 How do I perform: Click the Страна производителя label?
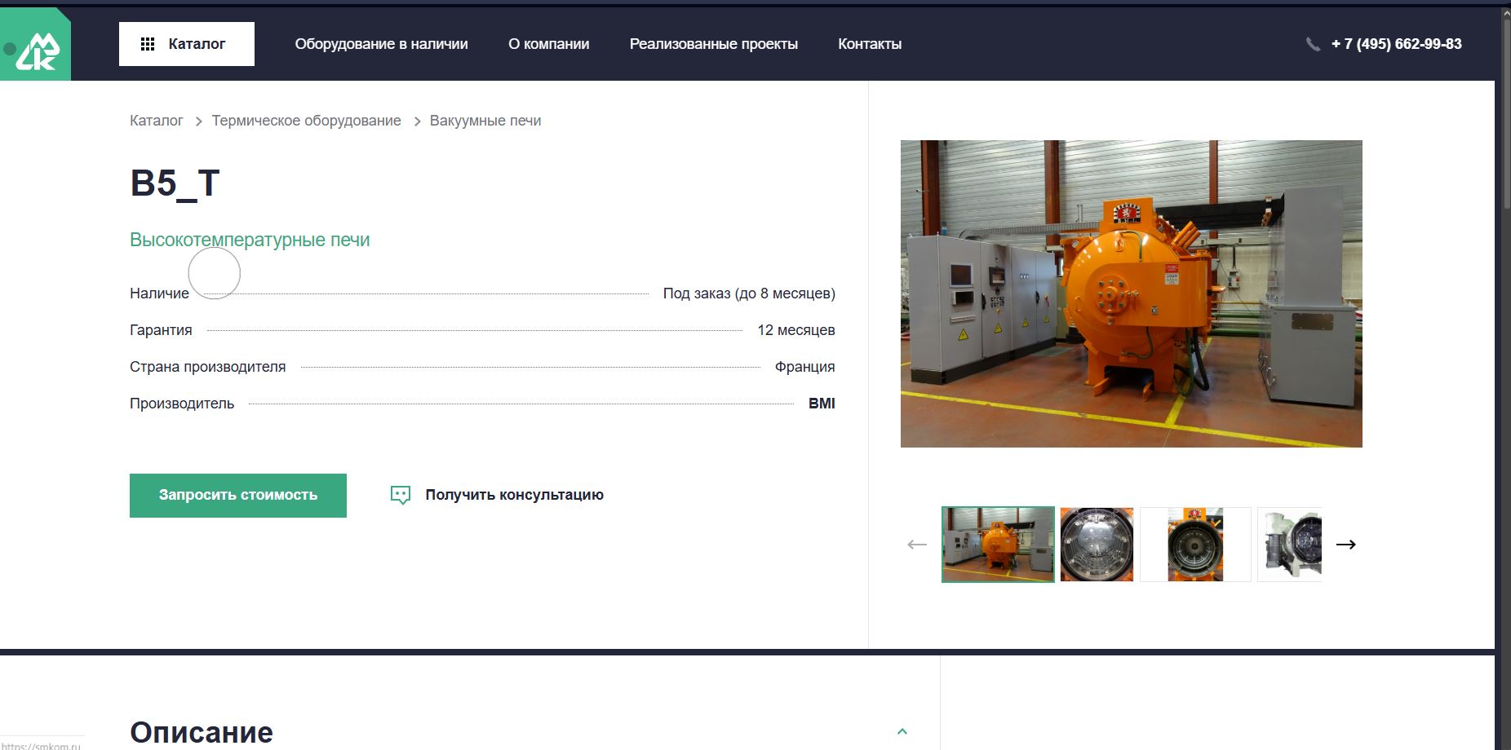[207, 367]
